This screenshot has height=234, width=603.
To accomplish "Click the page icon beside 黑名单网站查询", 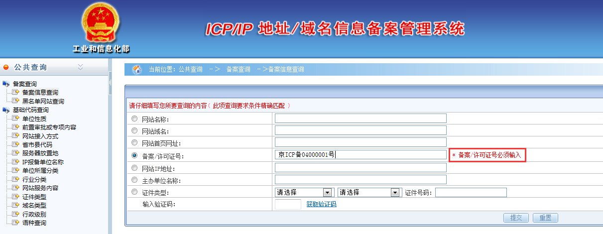I will click(15, 101).
